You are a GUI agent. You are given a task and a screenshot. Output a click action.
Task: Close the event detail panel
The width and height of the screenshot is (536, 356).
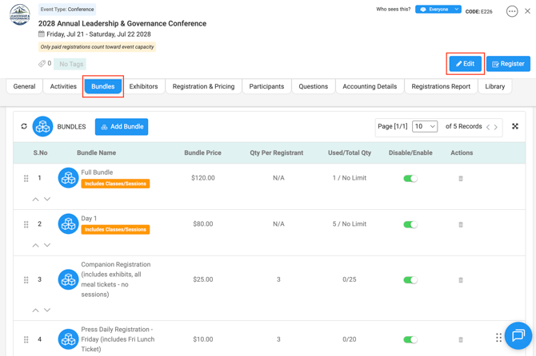click(527, 11)
